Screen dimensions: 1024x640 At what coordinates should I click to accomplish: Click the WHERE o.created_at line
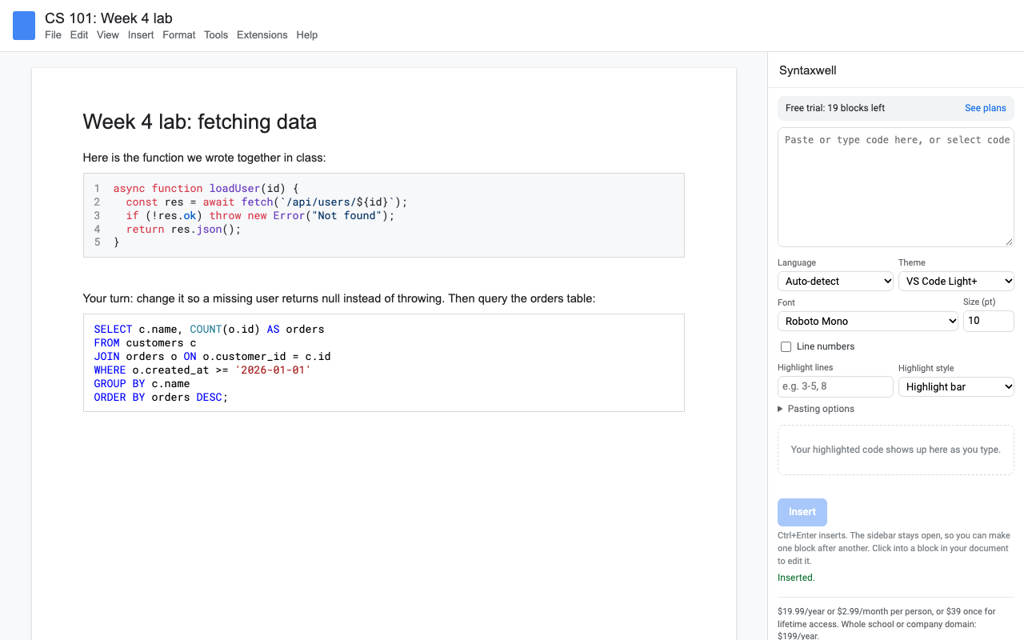click(x=202, y=370)
